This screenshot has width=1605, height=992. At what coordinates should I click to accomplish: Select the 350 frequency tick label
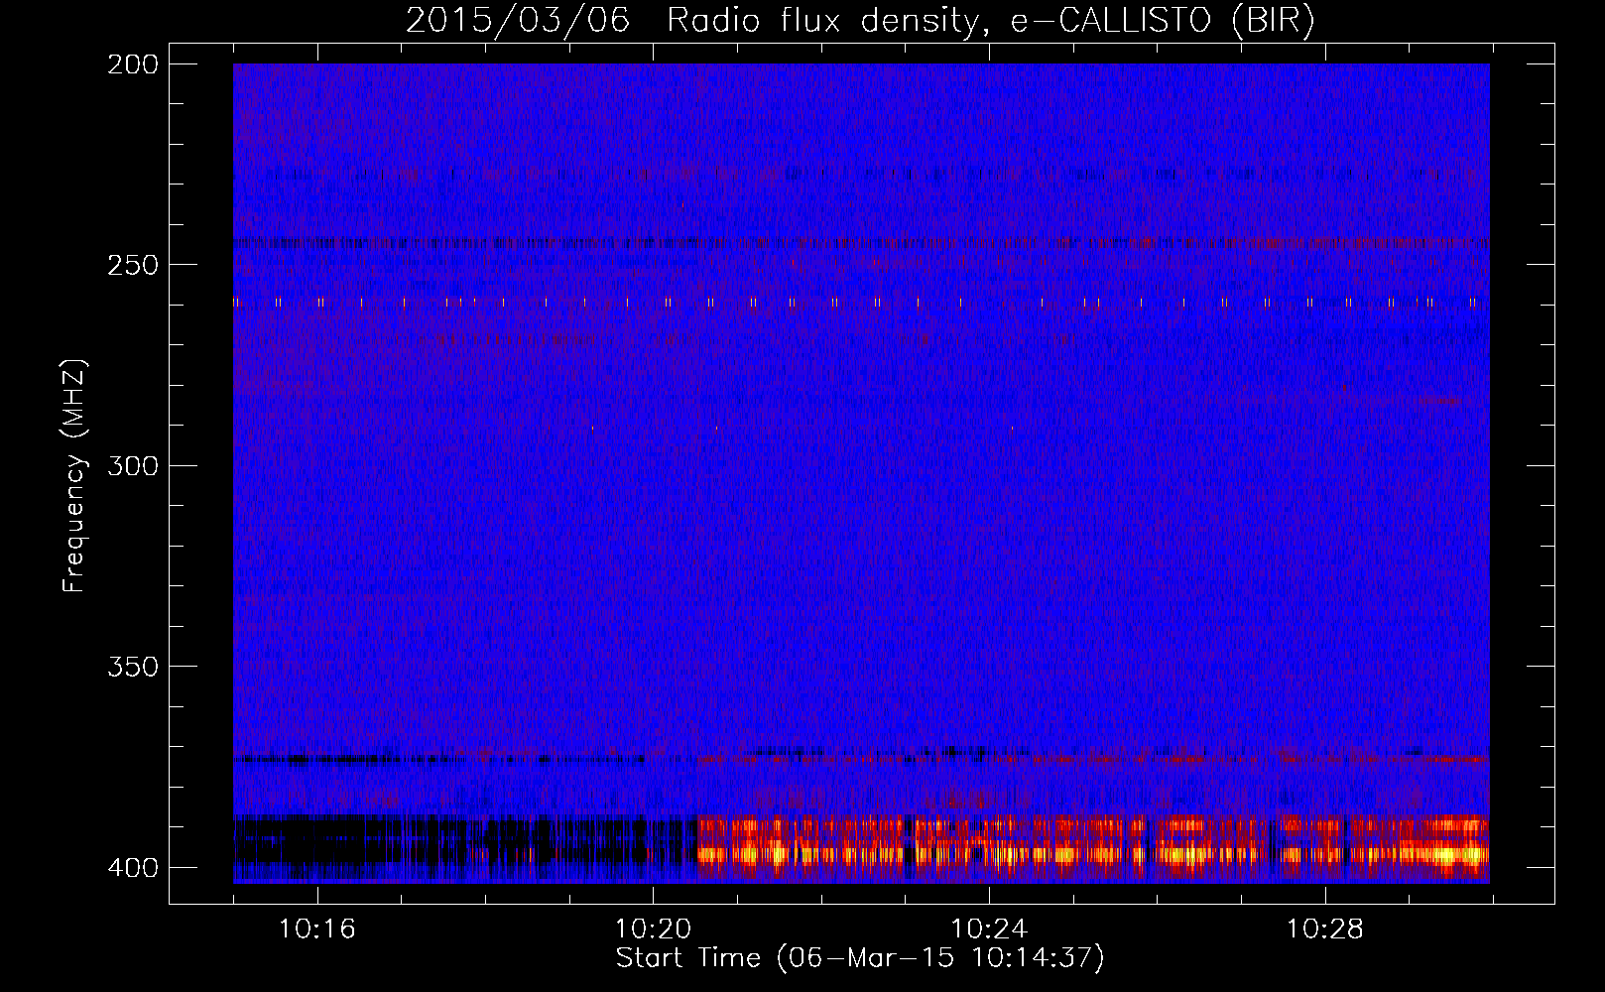[133, 667]
